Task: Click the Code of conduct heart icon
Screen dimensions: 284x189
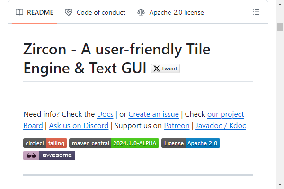Action: click(x=69, y=12)
